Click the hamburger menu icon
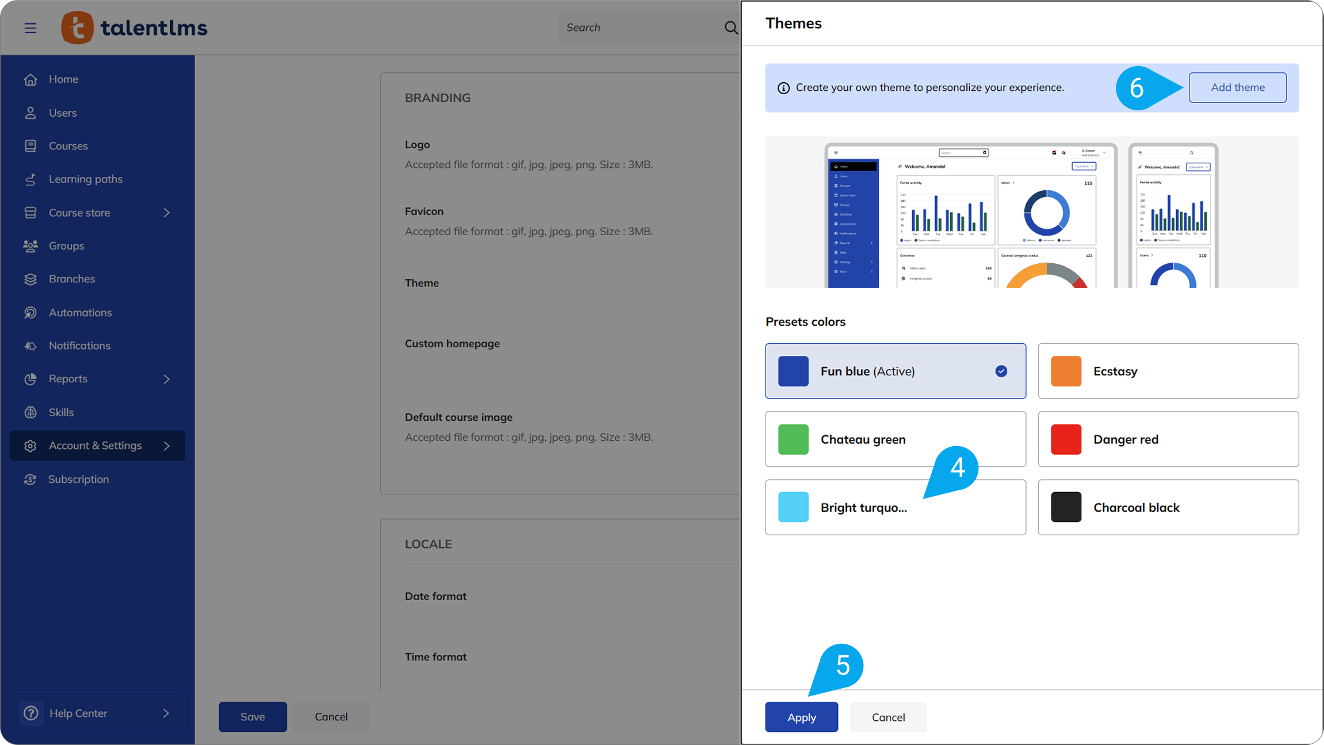The height and width of the screenshot is (745, 1324). pos(30,28)
